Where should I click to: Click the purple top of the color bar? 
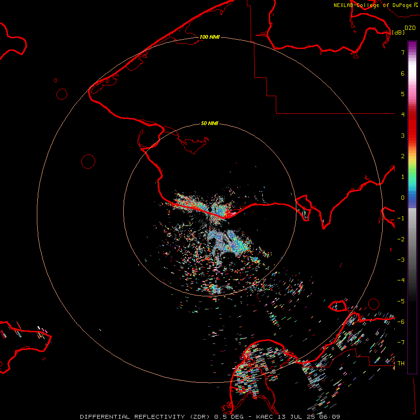coord(412,46)
